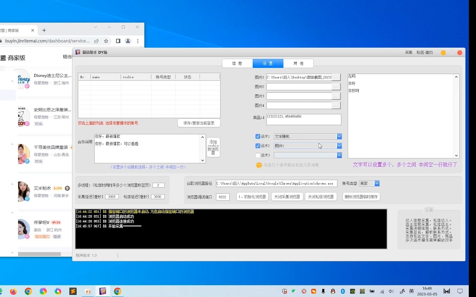This screenshot has height=297, width=476.
Task: Click Chrome share page icon
Action: [96, 41]
